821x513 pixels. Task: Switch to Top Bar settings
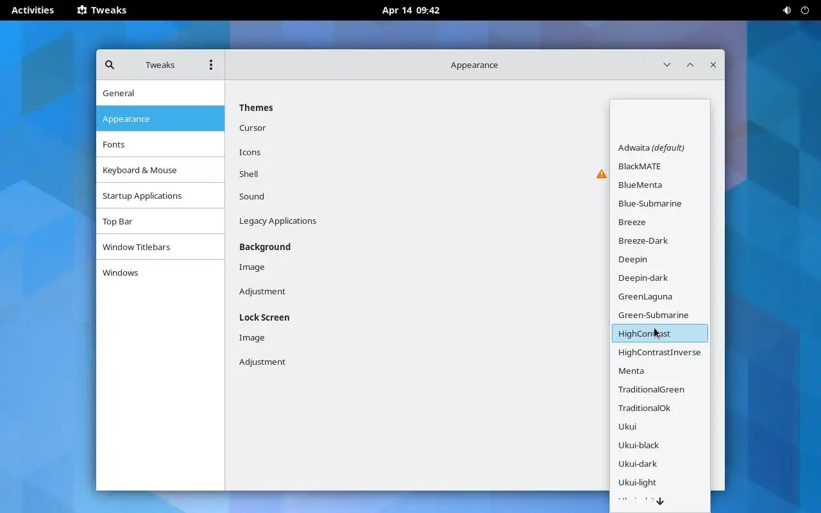coord(160,221)
